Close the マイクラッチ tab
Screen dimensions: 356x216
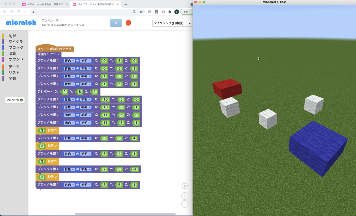[118, 4]
